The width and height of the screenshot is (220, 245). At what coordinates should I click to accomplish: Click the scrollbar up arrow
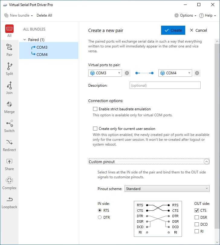pos(217,41)
